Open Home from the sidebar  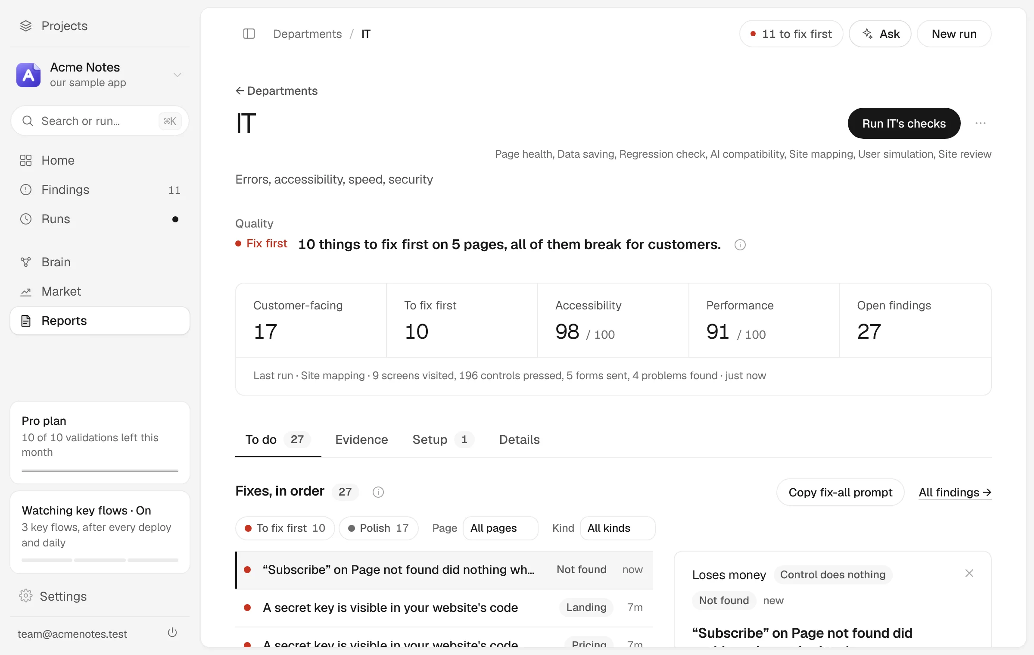coord(100,160)
